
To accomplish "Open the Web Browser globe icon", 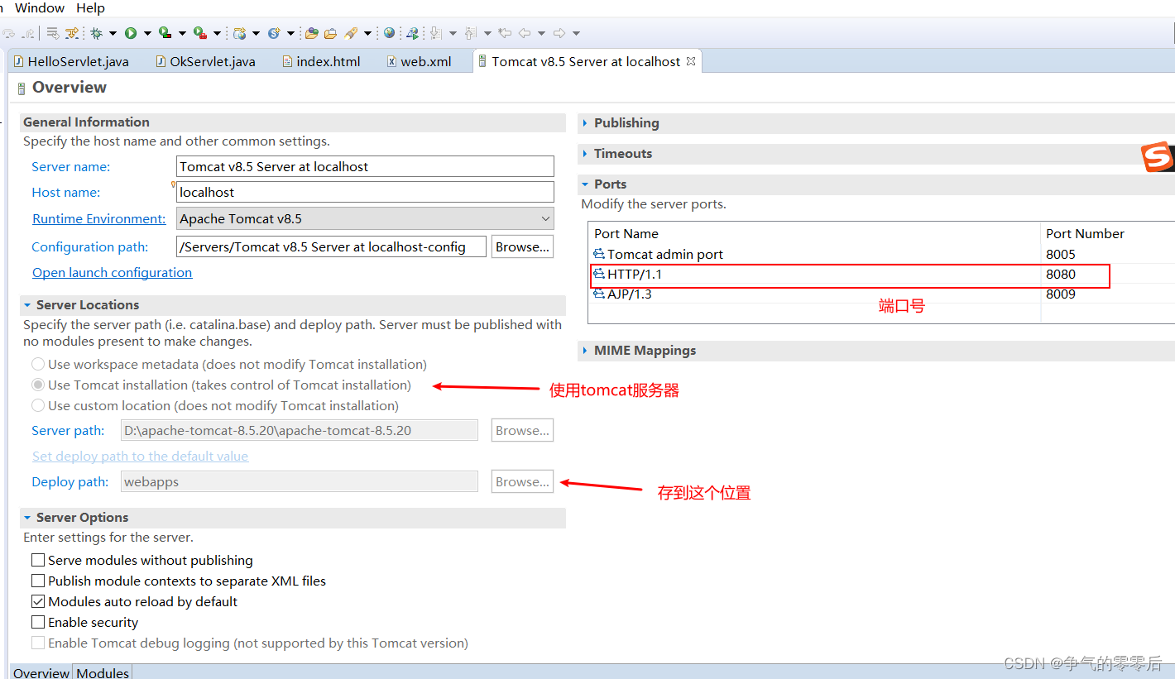I will 389,33.
